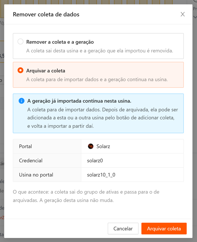197x242 pixels.
Task: Click the Cancelar button
Action: [x=123, y=228]
